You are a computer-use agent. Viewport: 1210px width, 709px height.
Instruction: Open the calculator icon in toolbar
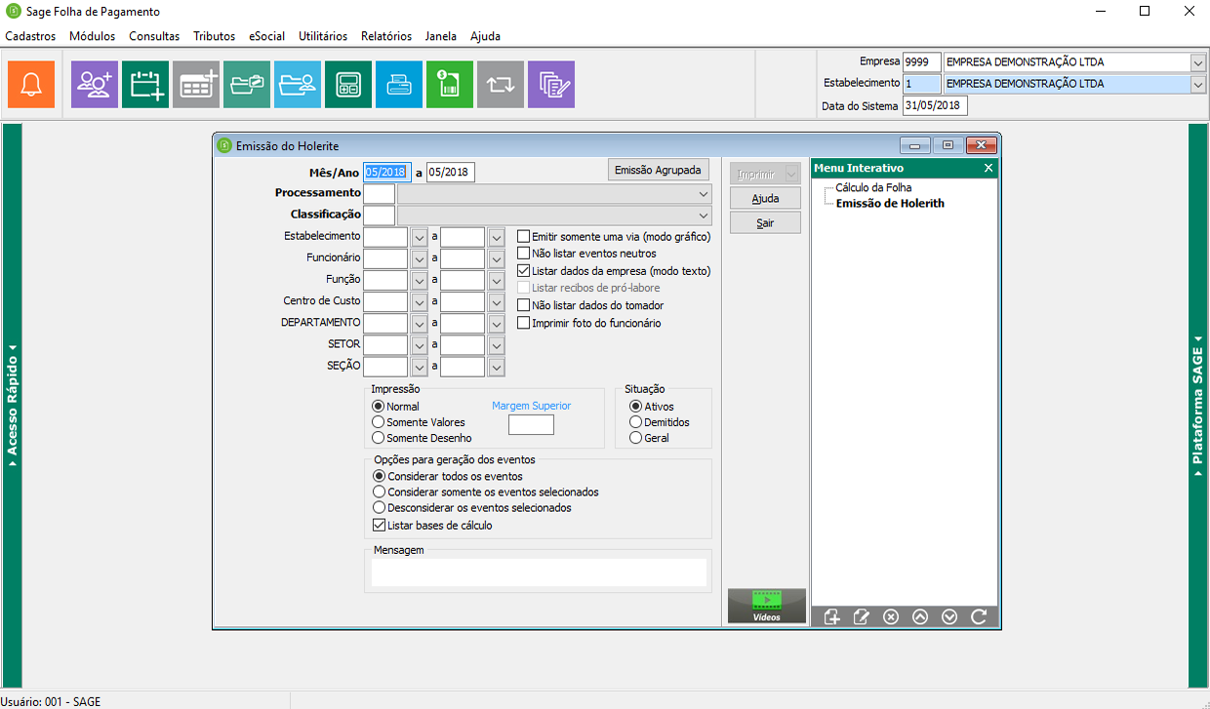(x=348, y=85)
